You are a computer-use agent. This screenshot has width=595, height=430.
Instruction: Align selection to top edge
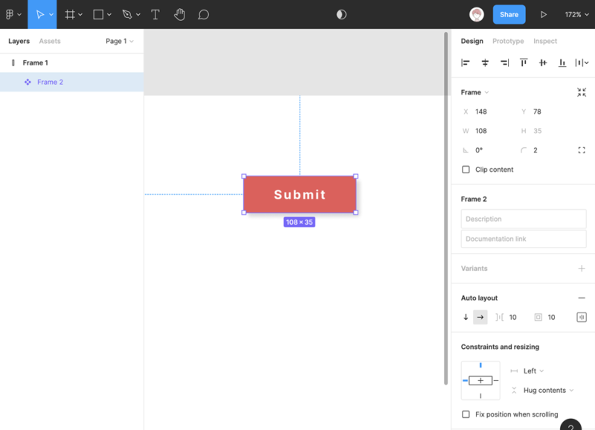click(524, 63)
